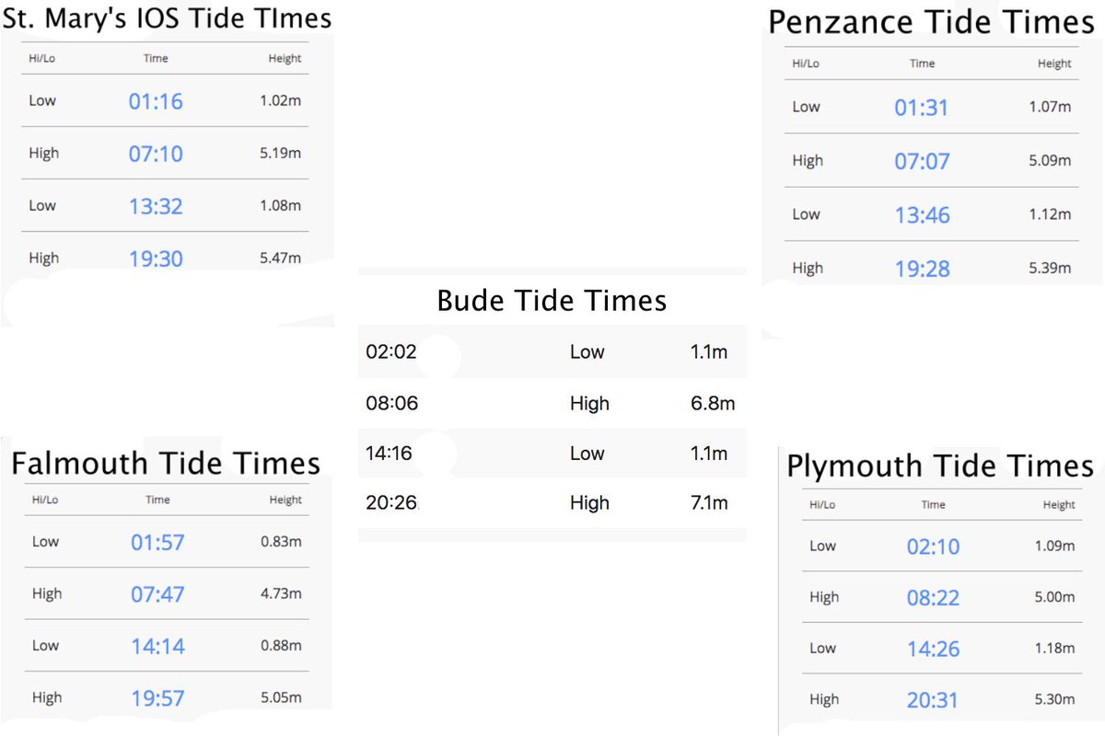Click the Falmouth Tide Times title
The width and height of the screenshot is (1105, 736).
click(x=166, y=463)
